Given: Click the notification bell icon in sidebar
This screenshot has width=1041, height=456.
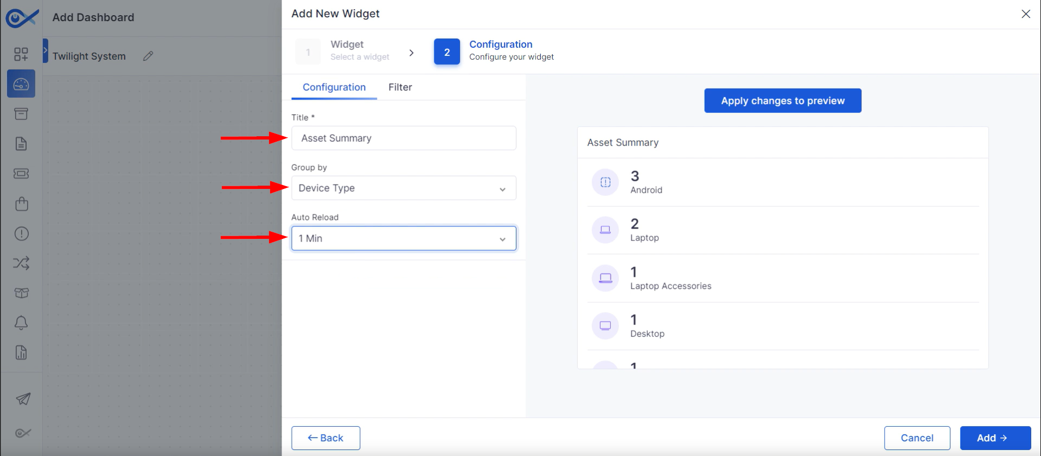Looking at the screenshot, I should 21,322.
